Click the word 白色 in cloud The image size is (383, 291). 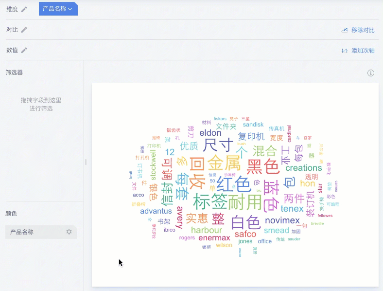coord(246,222)
